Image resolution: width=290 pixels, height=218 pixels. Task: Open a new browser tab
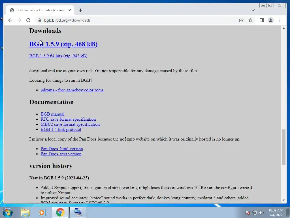point(80,10)
